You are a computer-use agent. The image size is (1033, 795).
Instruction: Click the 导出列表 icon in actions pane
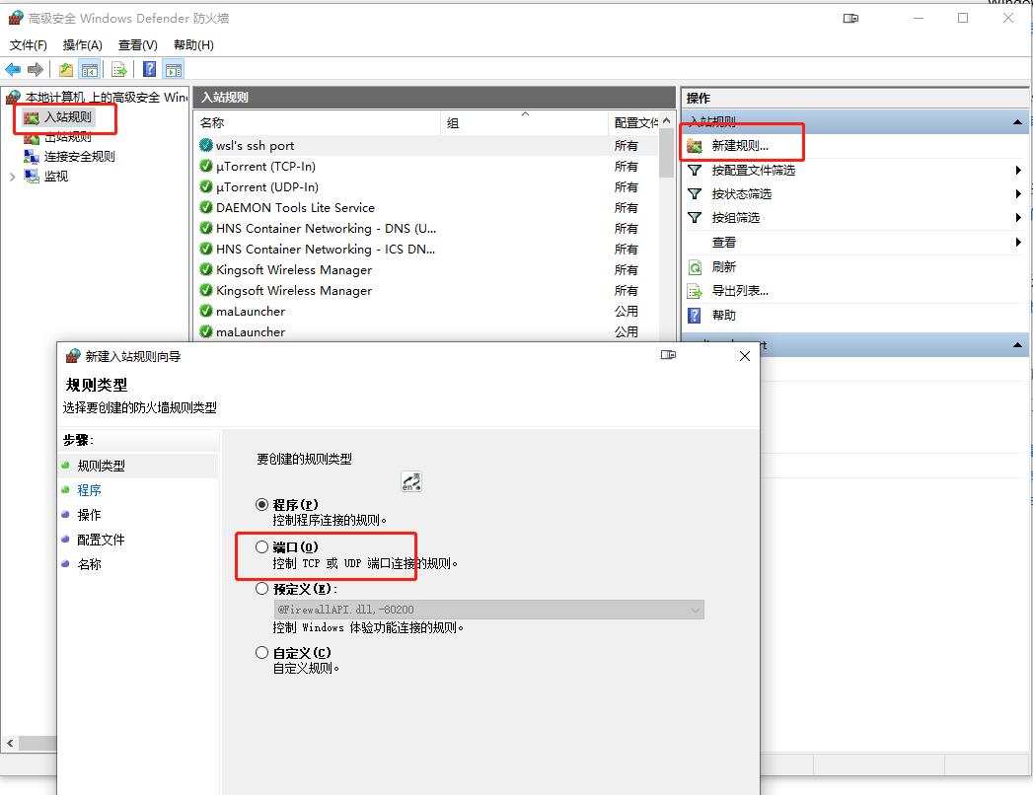[x=695, y=291]
